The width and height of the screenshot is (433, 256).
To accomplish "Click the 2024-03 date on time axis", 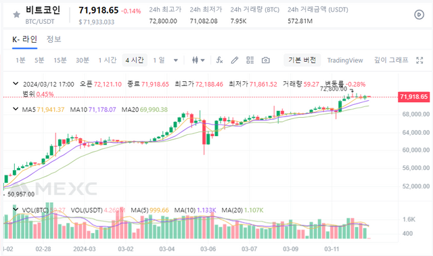I will 84,249.
